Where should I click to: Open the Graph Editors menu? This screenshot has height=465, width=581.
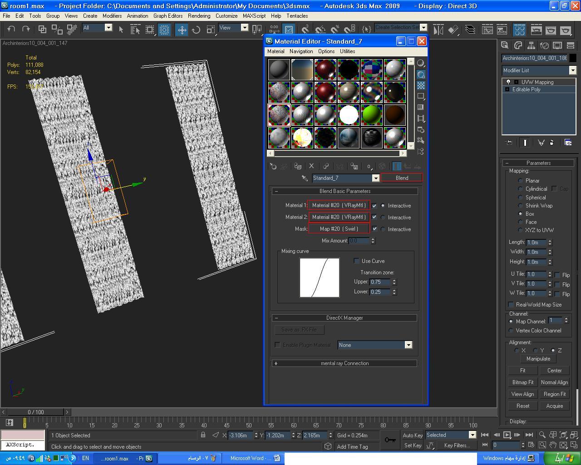(x=168, y=15)
